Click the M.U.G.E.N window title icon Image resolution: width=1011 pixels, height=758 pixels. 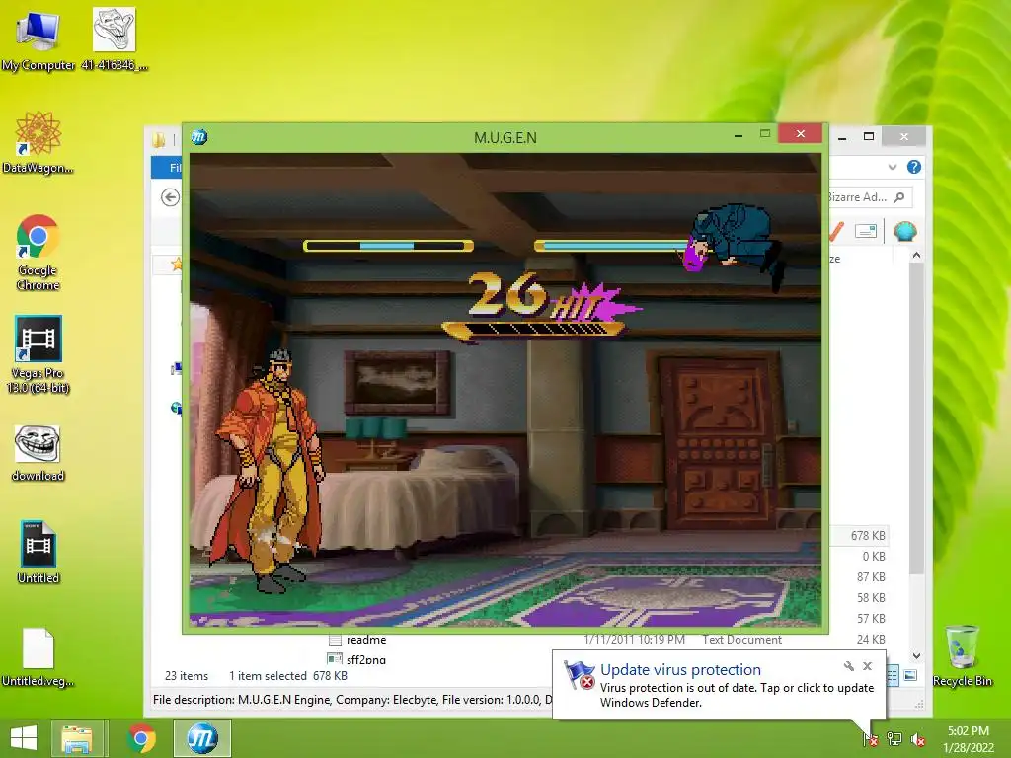pyautogui.click(x=199, y=136)
